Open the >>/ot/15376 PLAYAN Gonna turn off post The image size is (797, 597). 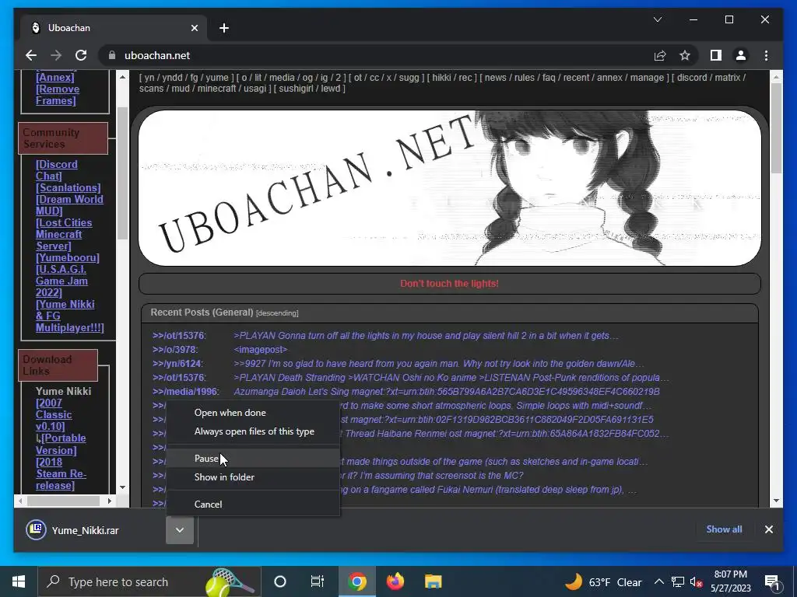point(178,336)
